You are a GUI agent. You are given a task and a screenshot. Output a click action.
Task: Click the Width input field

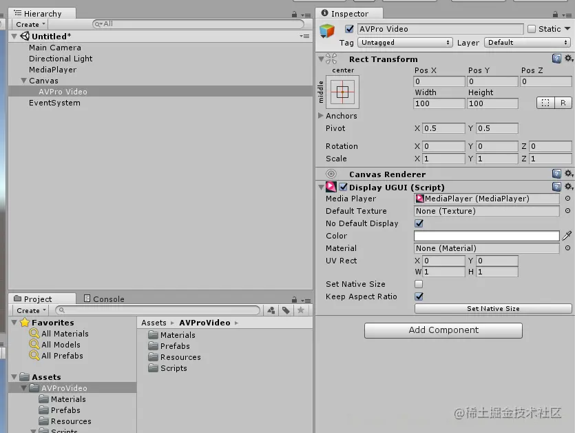tap(439, 103)
